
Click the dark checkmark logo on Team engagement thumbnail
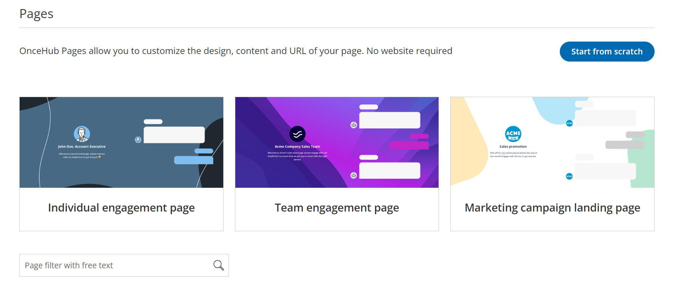pos(297,133)
